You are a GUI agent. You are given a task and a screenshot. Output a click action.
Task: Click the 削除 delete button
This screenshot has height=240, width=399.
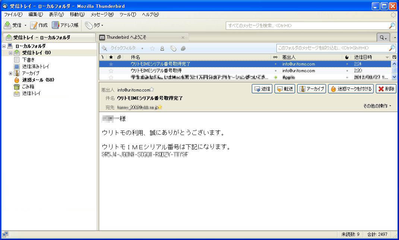pyautogui.click(x=386, y=89)
